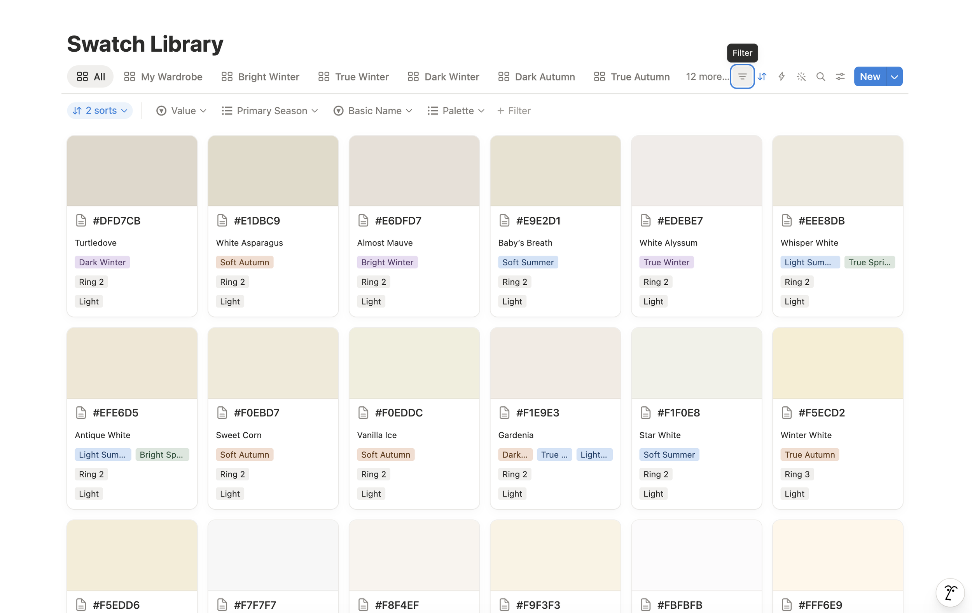Click the Vanilla Ice name text
This screenshot has height=613, width=972.
(x=377, y=435)
